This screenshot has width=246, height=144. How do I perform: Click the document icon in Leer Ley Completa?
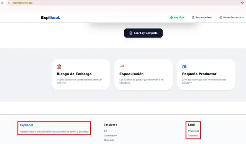(131, 33)
